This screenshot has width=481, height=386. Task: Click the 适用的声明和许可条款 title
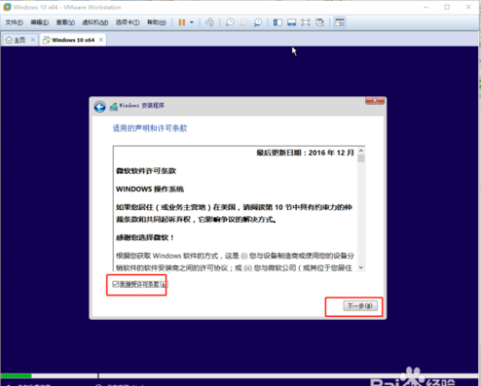[150, 128]
